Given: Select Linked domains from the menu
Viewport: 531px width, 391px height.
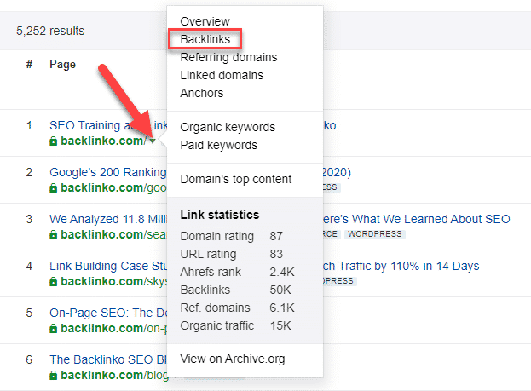Looking at the screenshot, I should click(x=222, y=75).
